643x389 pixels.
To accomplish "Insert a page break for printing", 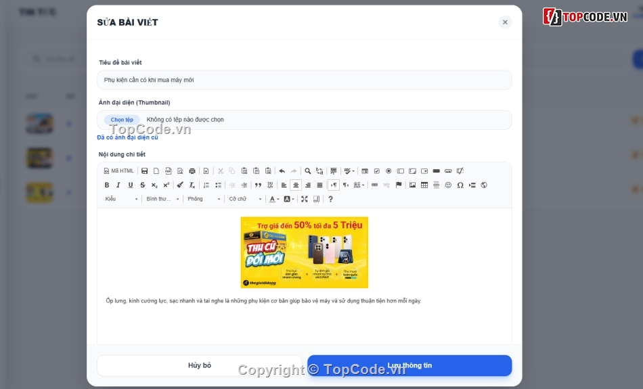I will pyautogui.click(x=472, y=185).
